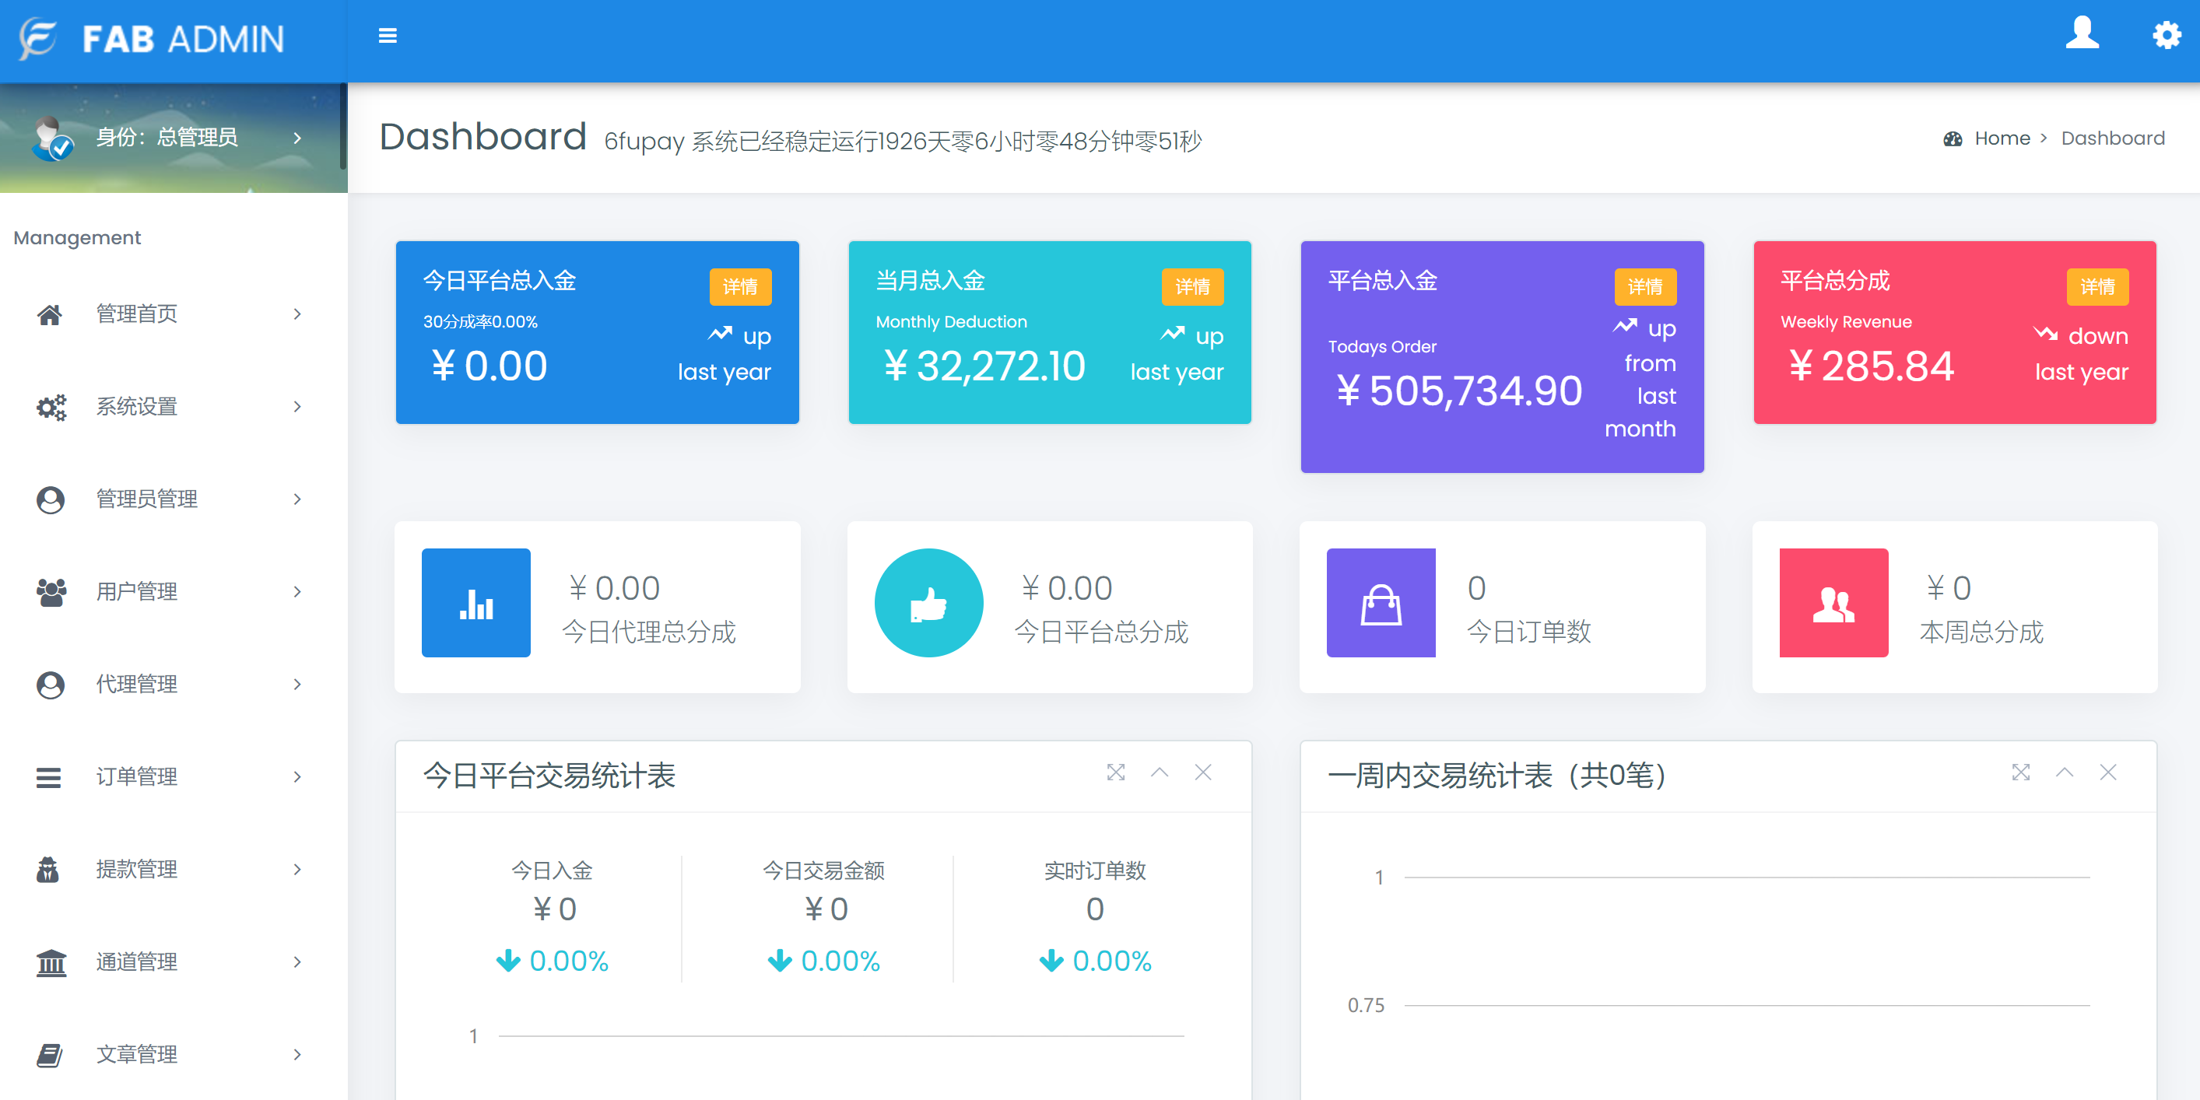
Task: Expand fullscreen on 今日平台交易统计表 panel
Action: [1115, 772]
